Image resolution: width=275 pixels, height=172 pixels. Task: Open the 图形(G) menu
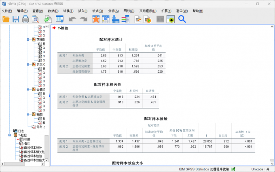point(129,11)
